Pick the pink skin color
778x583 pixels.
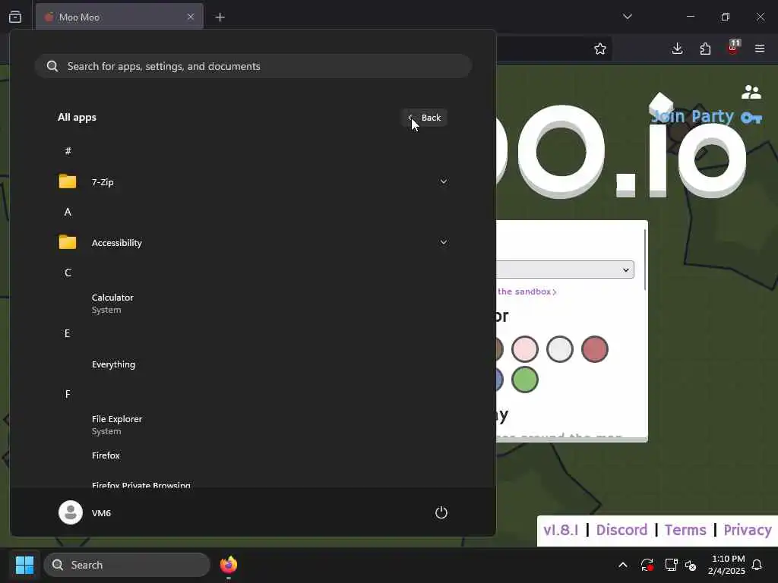[x=525, y=349]
